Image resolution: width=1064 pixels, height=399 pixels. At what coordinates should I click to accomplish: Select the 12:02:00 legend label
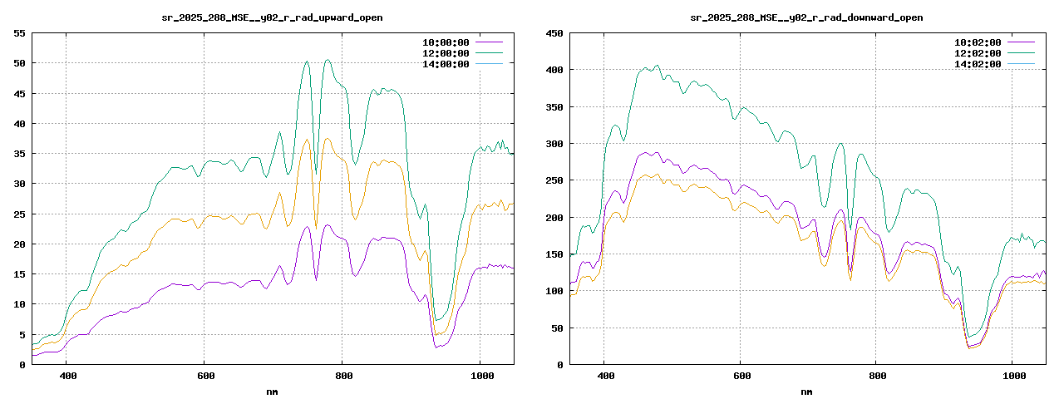978,52
